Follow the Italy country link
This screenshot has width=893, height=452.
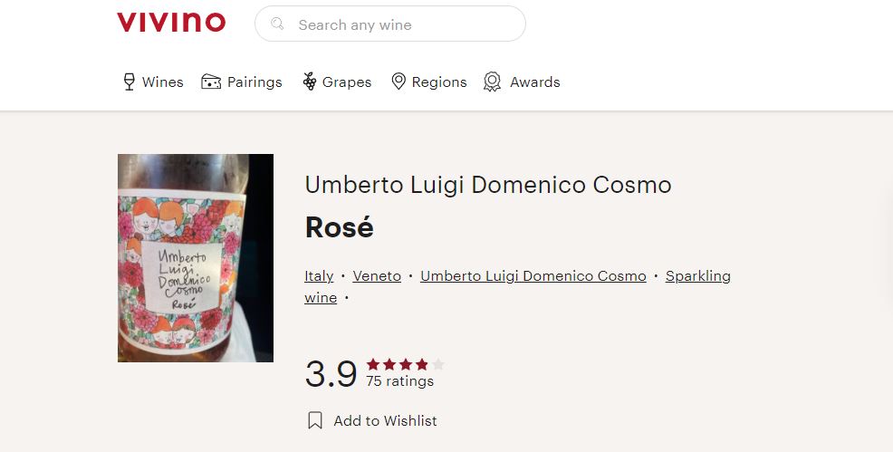(319, 276)
